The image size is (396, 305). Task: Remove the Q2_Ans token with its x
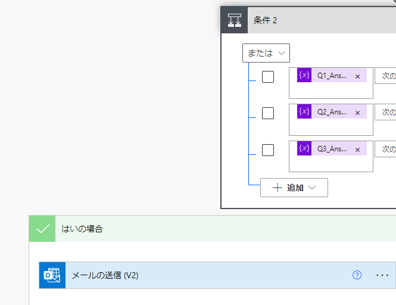click(x=357, y=113)
